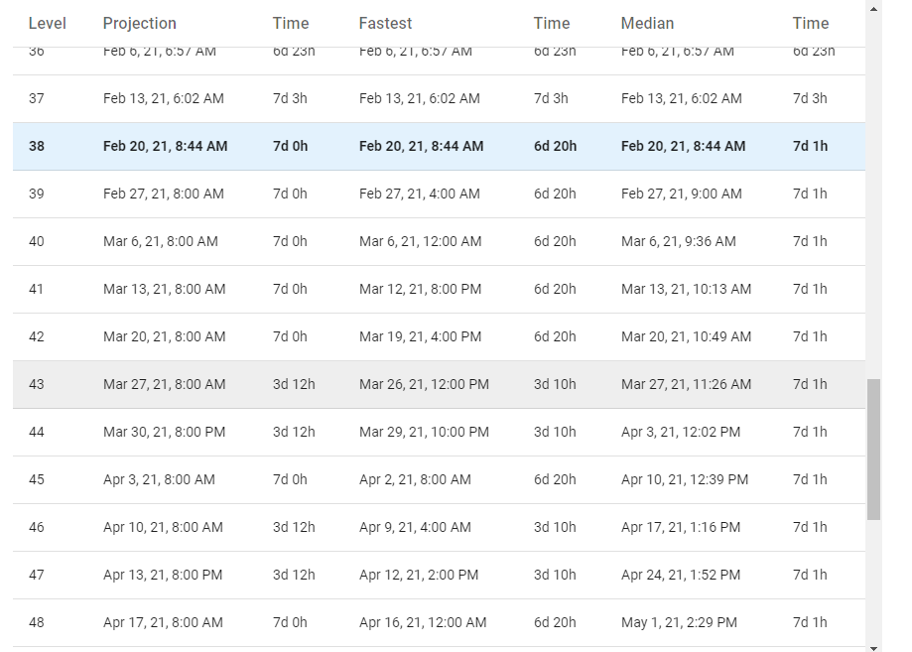Click median date May 1, 21, 2:29 PM
912x652 pixels.
click(x=679, y=622)
